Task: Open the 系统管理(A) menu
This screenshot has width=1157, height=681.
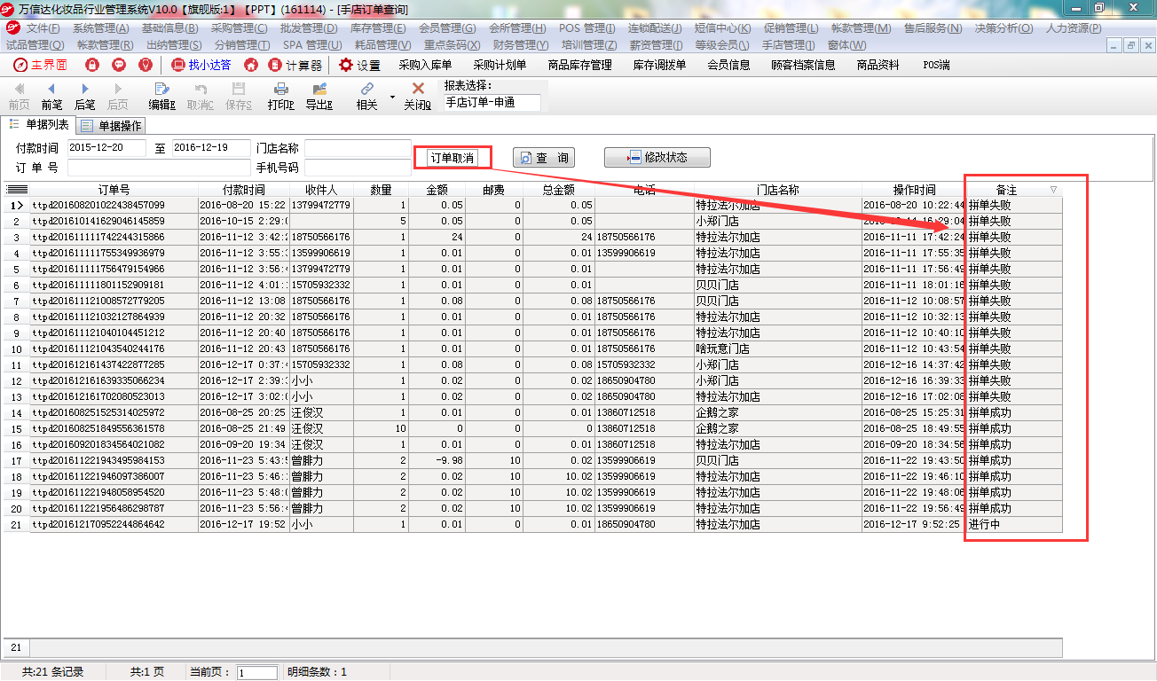Action: pyautogui.click(x=102, y=28)
